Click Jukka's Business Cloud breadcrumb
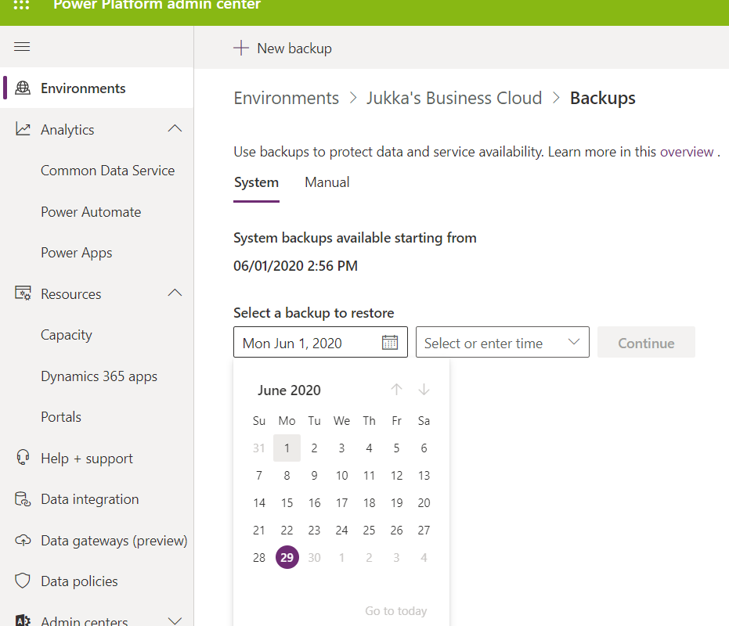Viewport: 729px width, 626px height. click(454, 98)
